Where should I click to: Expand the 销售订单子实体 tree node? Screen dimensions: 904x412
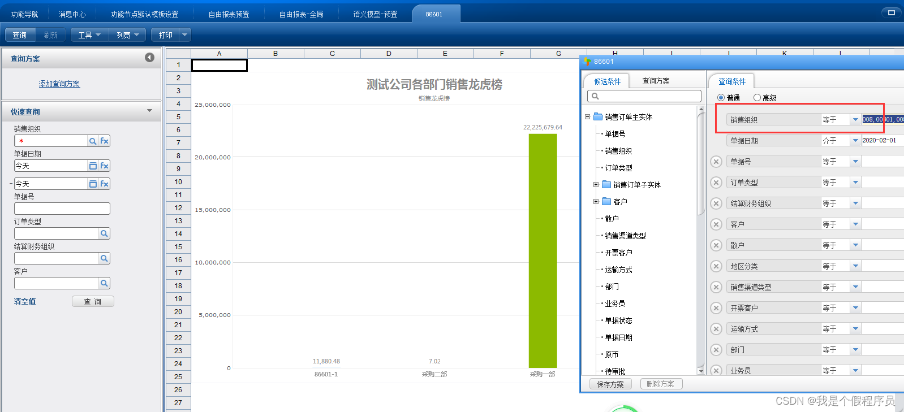[x=596, y=185]
